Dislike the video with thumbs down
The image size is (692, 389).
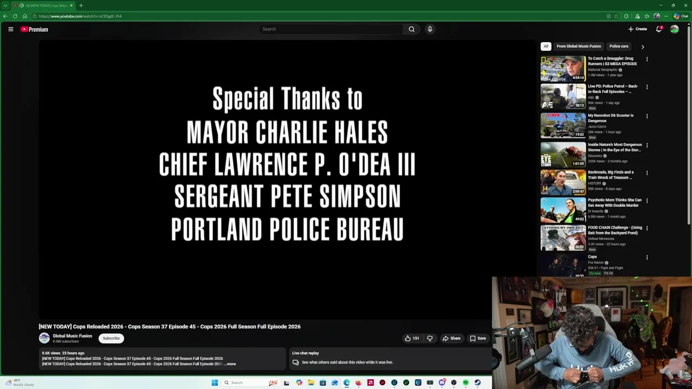click(x=430, y=338)
